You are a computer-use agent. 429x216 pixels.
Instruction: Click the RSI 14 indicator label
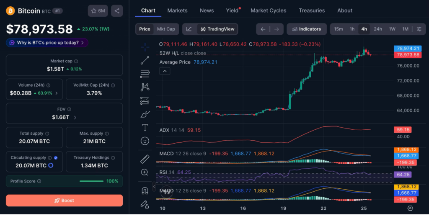coord(167,172)
